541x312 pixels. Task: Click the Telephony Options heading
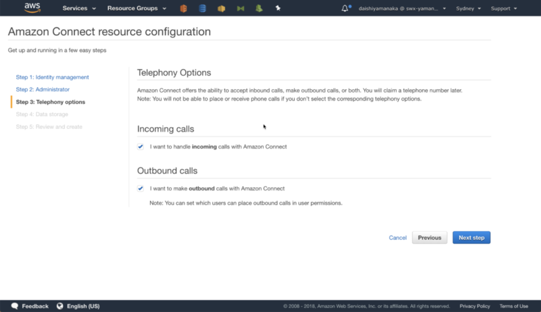(174, 73)
